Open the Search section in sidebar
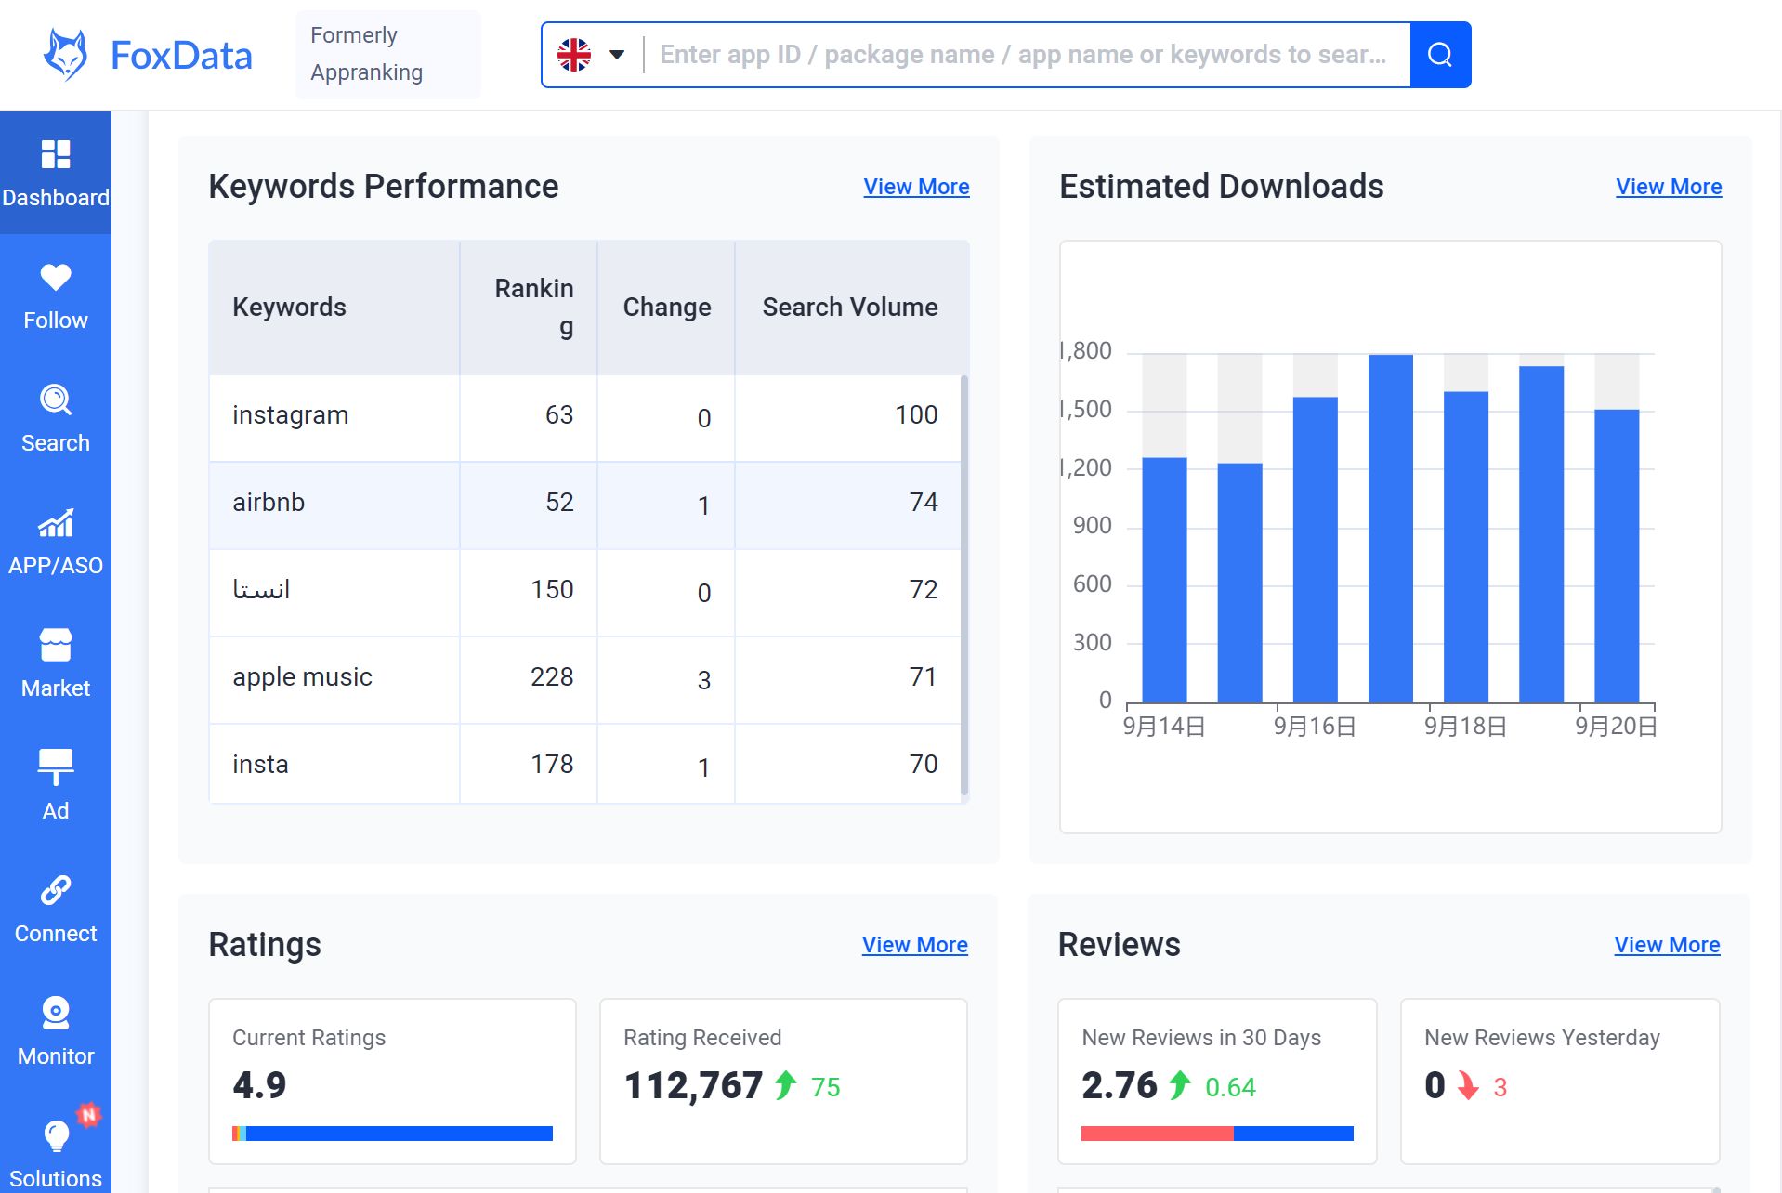 pyautogui.click(x=55, y=416)
